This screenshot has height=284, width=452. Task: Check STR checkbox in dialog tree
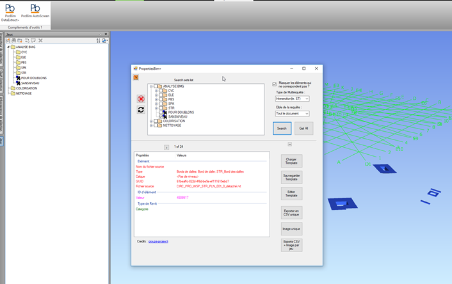(x=161, y=108)
